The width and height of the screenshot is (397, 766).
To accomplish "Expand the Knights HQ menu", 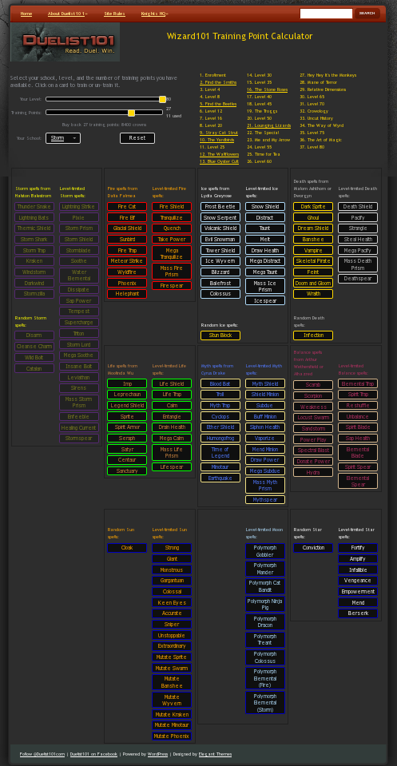I will coord(154,14).
